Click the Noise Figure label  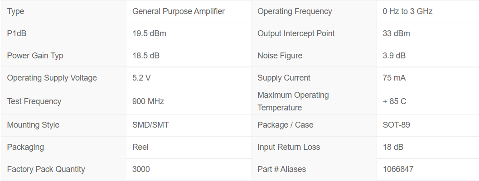[280, 56]
